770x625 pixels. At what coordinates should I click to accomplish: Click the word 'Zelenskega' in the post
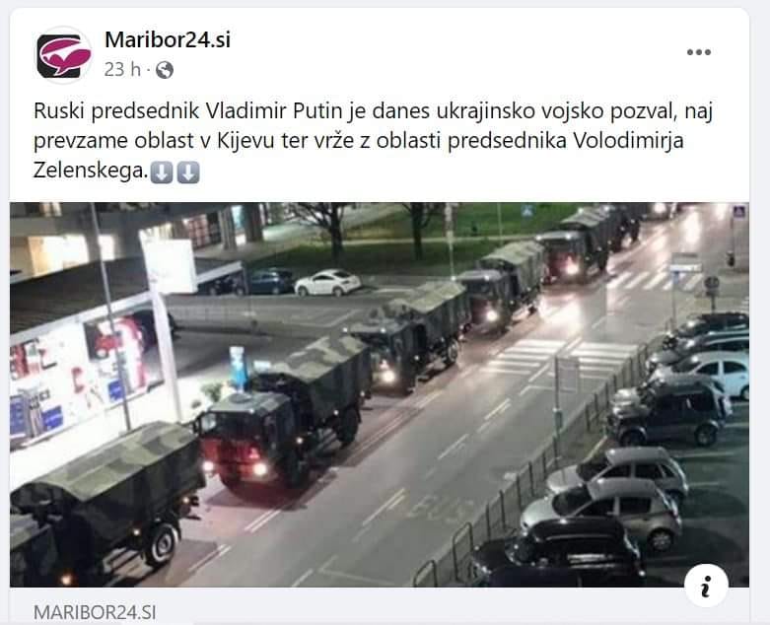[x=90, y=171]
